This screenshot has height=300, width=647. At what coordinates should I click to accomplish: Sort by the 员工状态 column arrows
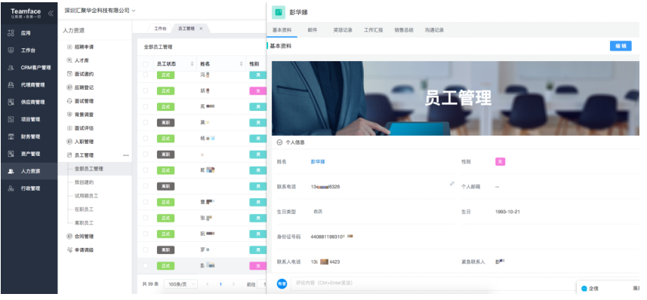(x=192, y=64)
